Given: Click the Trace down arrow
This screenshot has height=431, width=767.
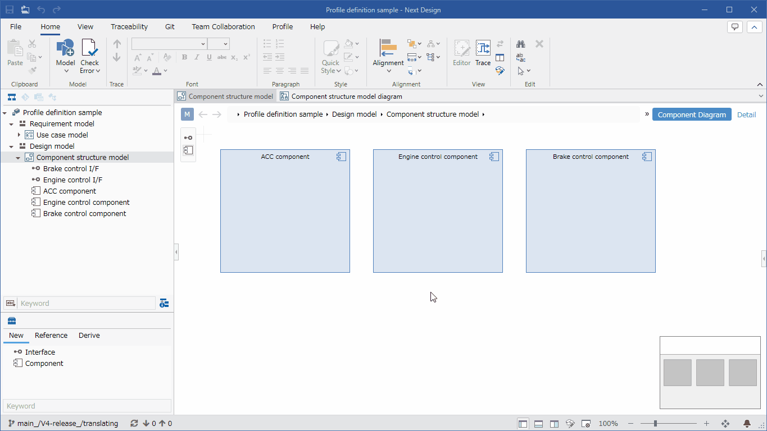Looking at the screenshot, I should point(117,57).
